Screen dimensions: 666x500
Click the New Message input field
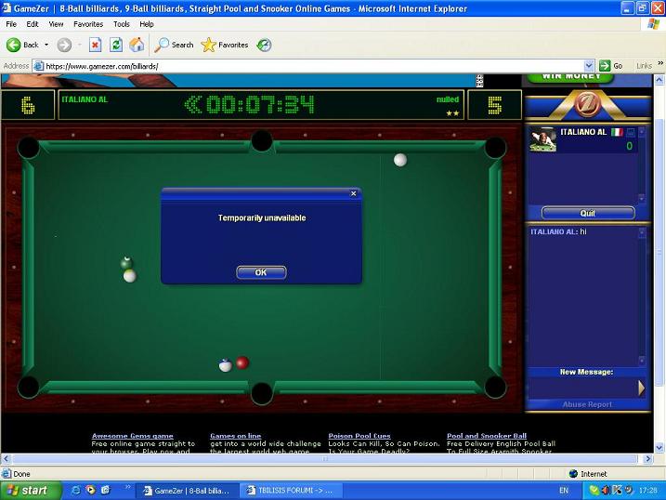pos(582,388)
